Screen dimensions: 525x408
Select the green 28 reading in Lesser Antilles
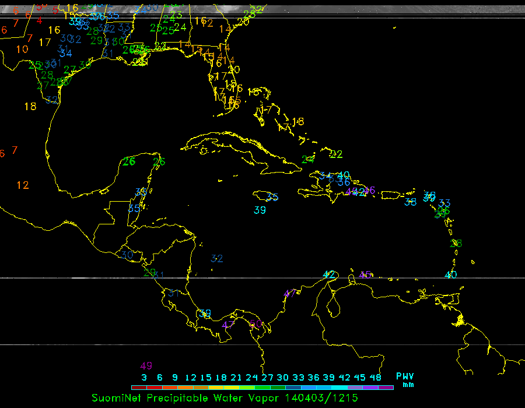456,244
